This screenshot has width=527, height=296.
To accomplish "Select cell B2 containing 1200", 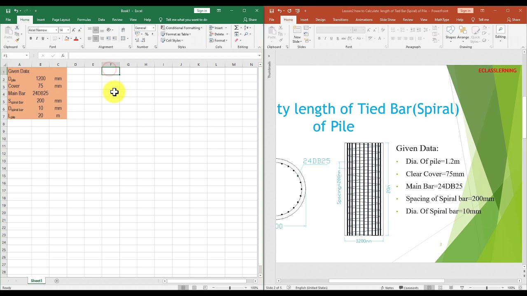I will tap(40, 79).
